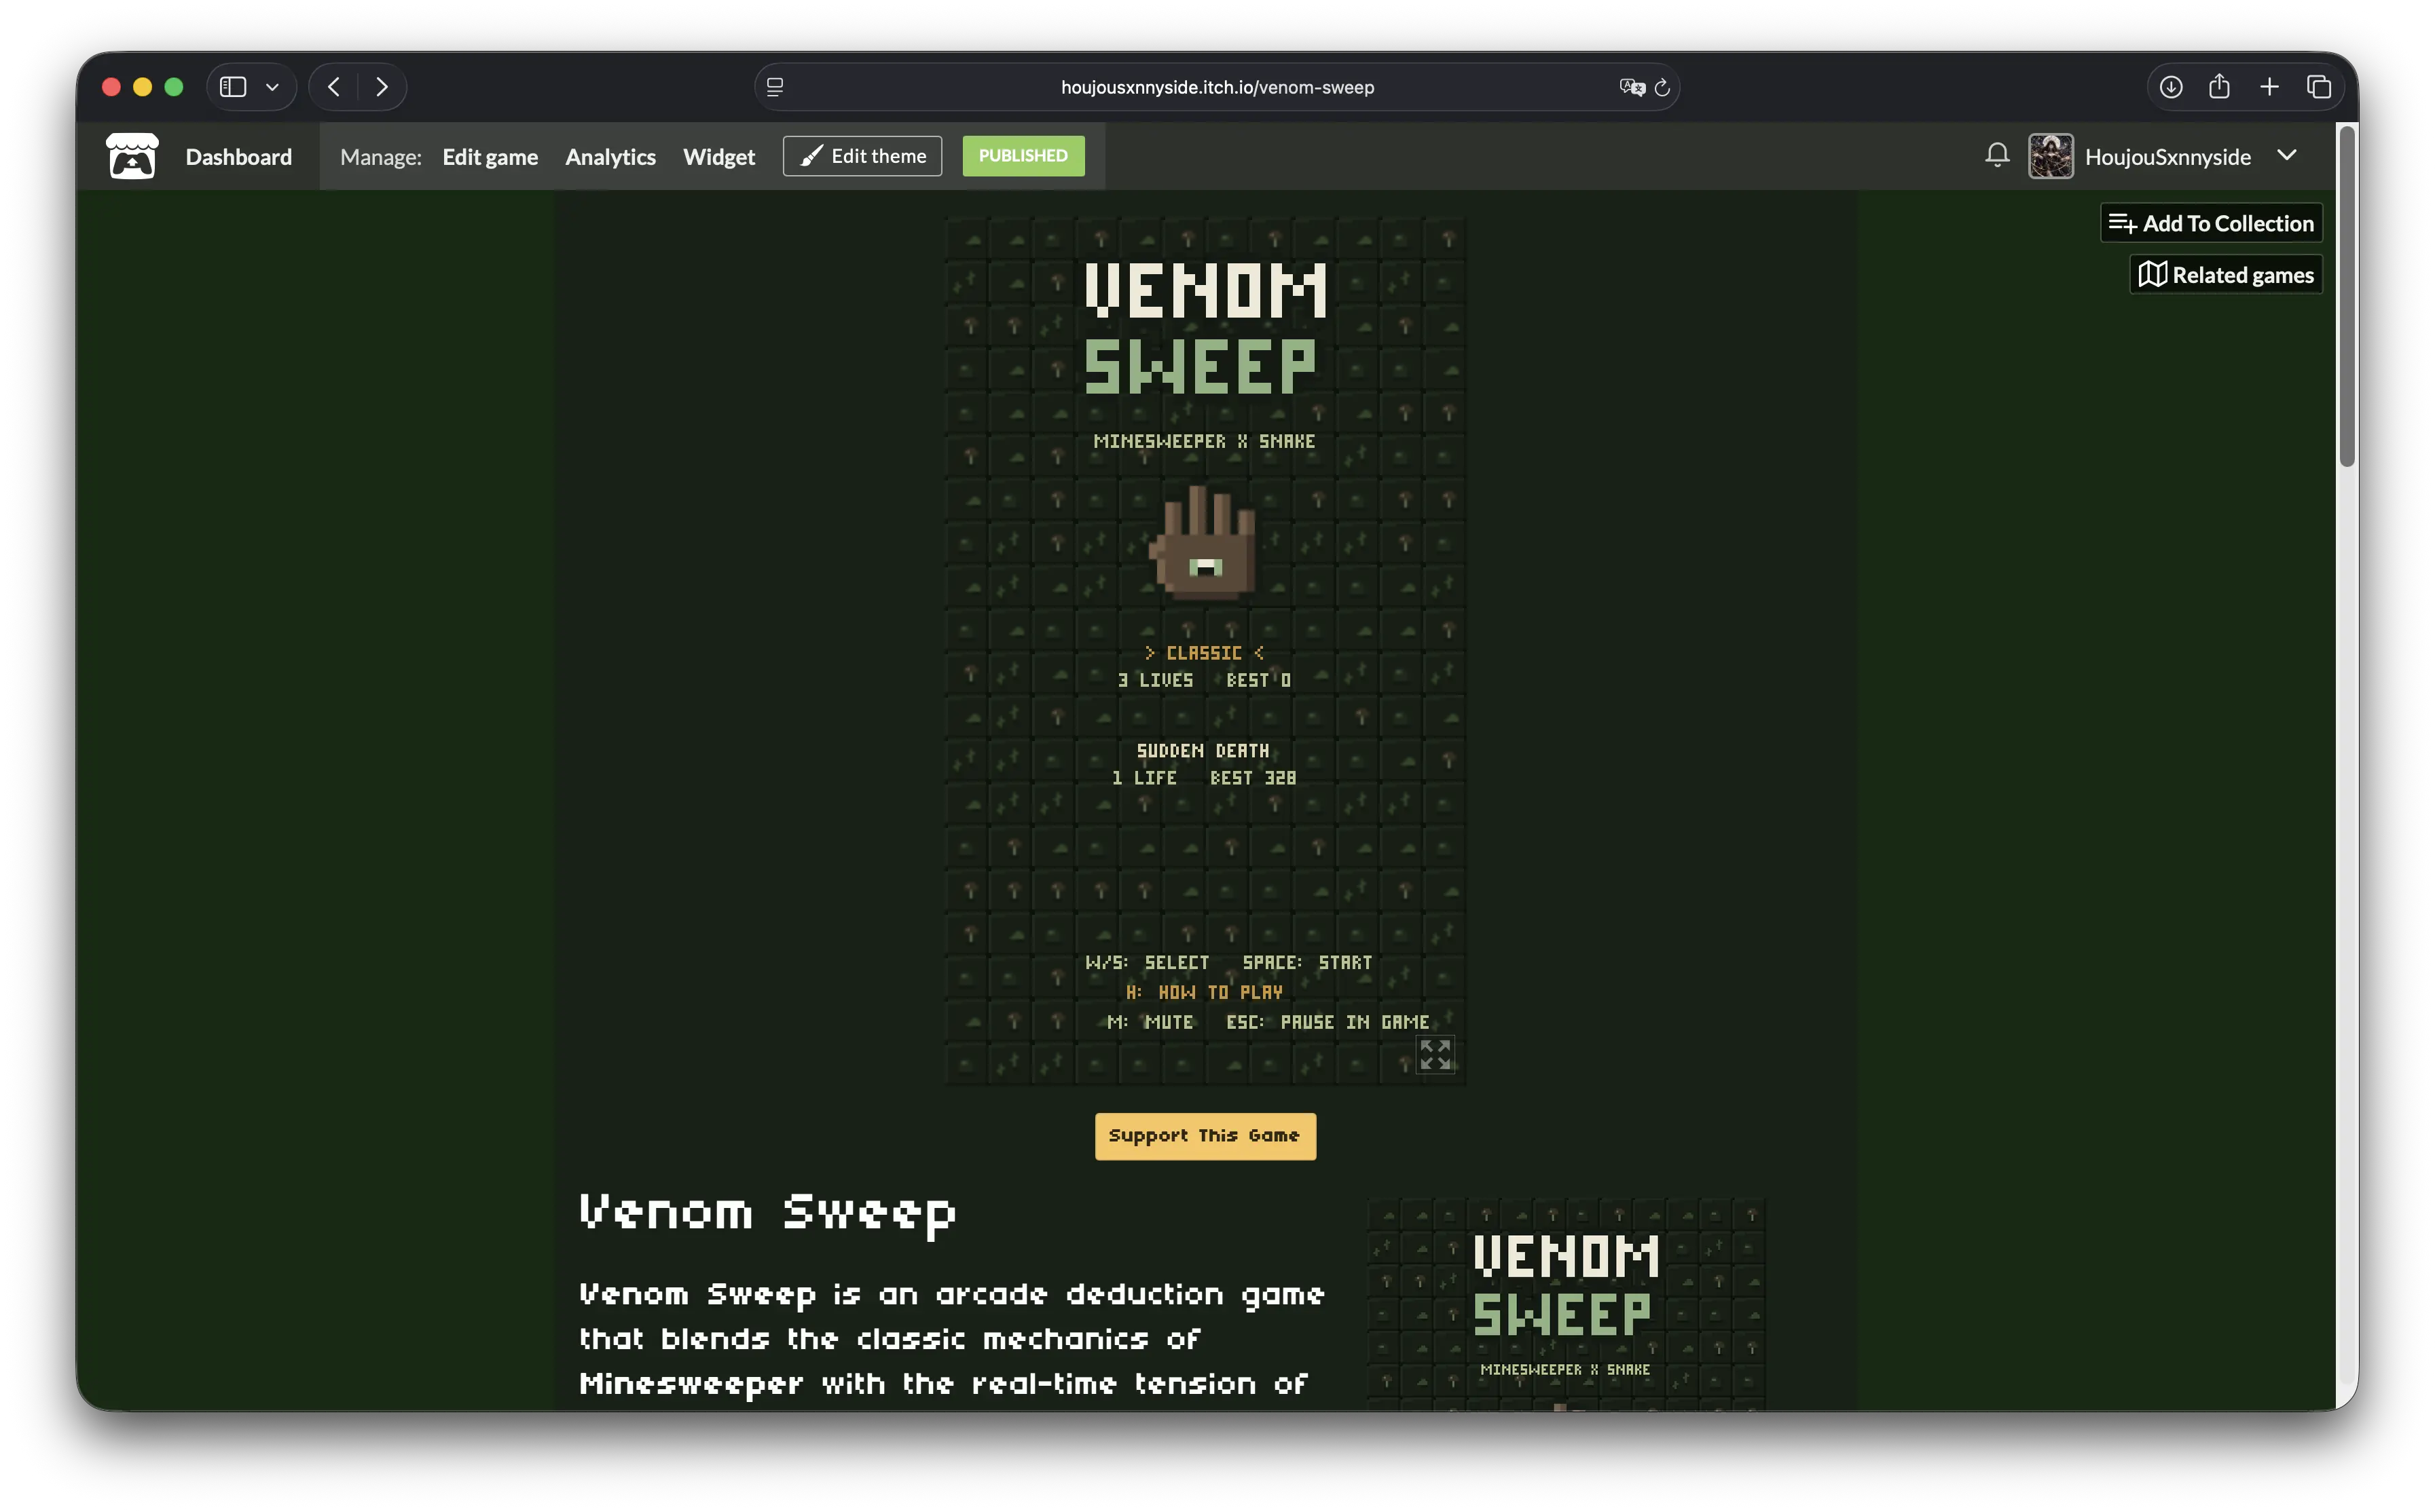Select the CLASSIC mode in the game
Viewport: 2435px width, 1512px height.
pos(1205,653)
